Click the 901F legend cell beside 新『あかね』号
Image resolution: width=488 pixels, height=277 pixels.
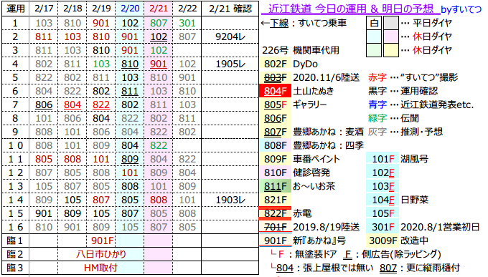(x=276, y=240)
